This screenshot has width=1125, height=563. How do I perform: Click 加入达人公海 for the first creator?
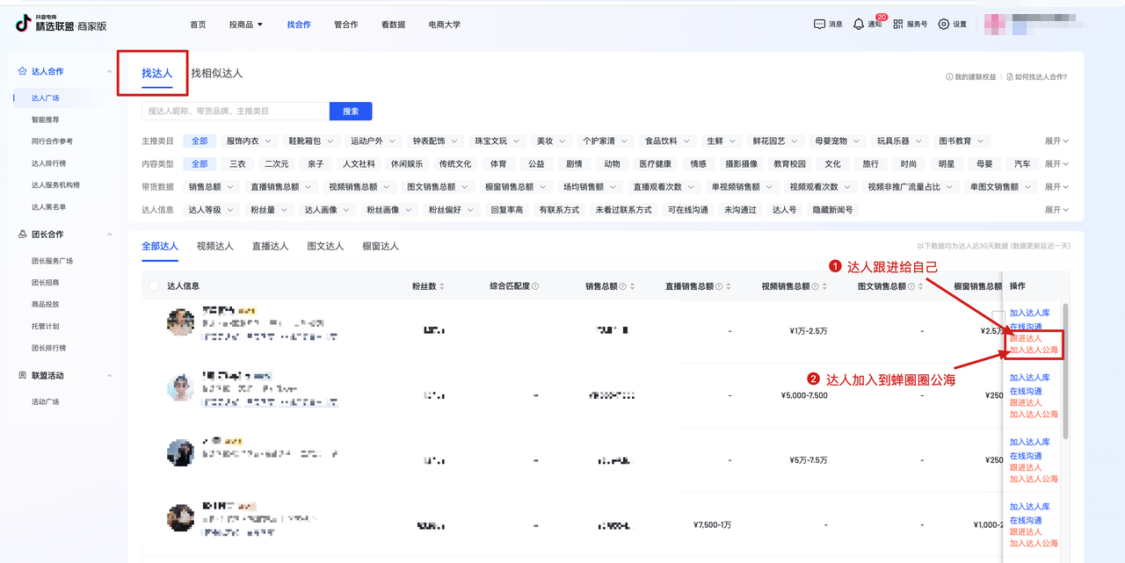pyautogui.click(x=1034, y=350)
